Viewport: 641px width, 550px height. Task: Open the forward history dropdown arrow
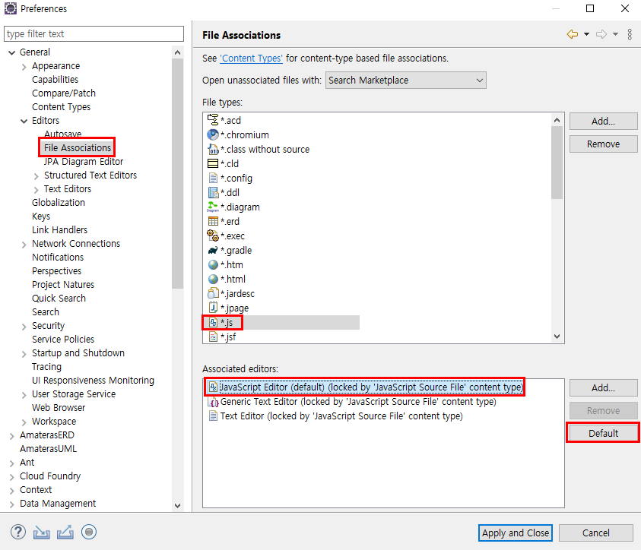pyautogui.click(x=615, y=34)
